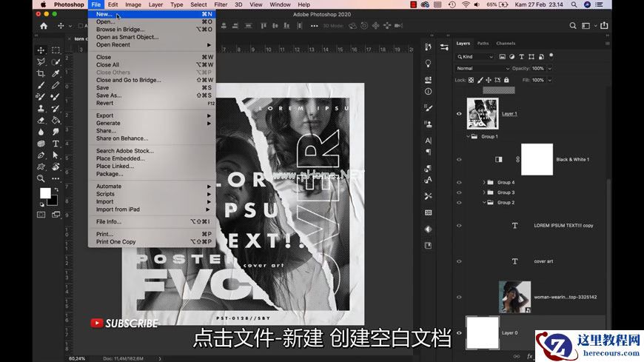Screen dimensions: 644x362
Task: Hide the Black & White 1 layer
Action: tap(459, 159)
